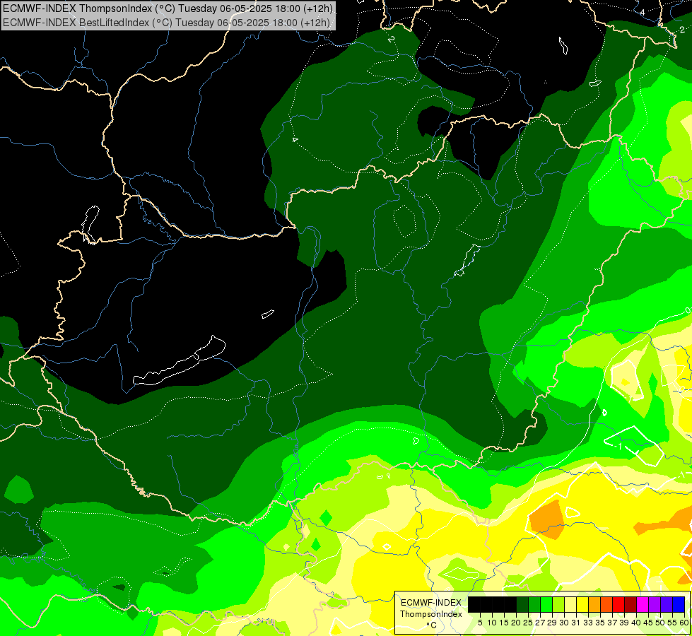The height and width of the screenshot is (636, 692).
Task: Click the large elongated lake outline on map
Action: (x=180, y=362)
